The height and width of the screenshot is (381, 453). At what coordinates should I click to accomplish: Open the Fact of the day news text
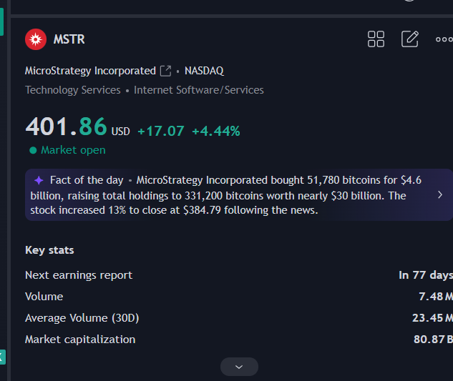point(229,195)
